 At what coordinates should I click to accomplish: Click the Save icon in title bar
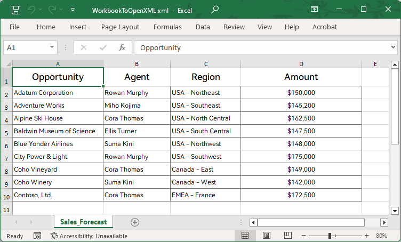click(x=16, y=10)
